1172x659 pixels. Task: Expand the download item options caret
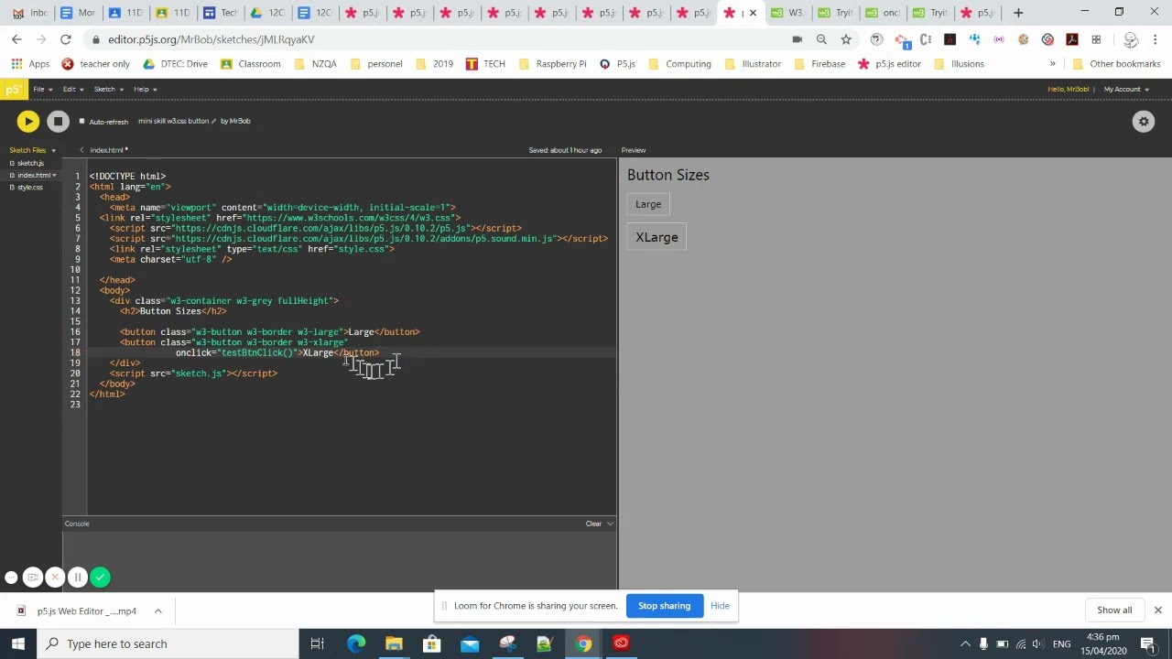[157, 610]
